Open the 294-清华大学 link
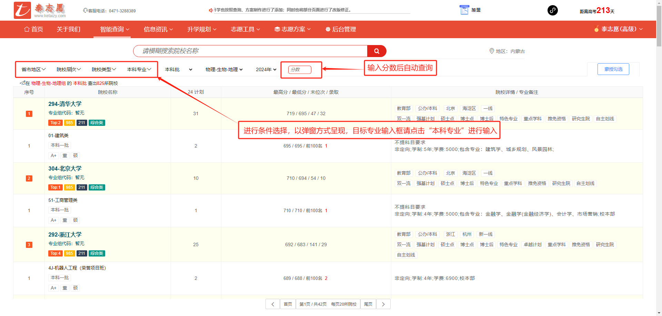Viewport: 662px width, 316px height. point(65,104)
